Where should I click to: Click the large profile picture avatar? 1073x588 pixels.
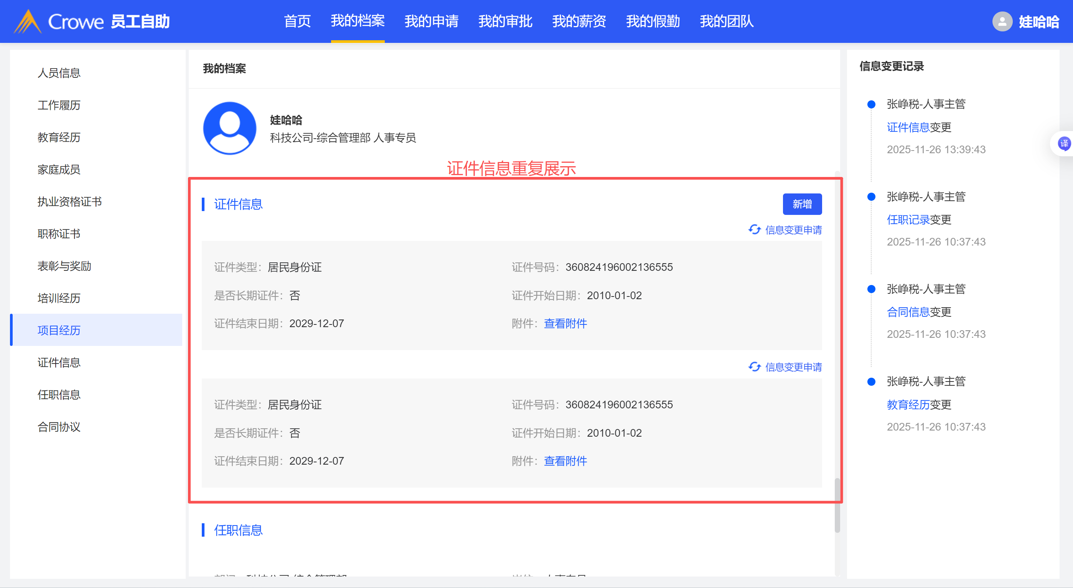(229, 128)
